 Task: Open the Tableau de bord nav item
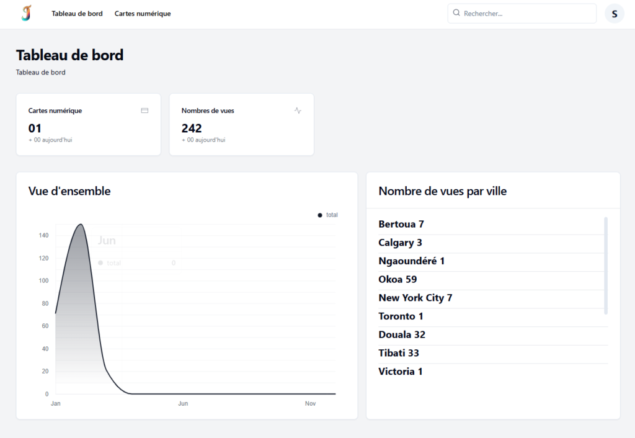(x=77, y=13)
